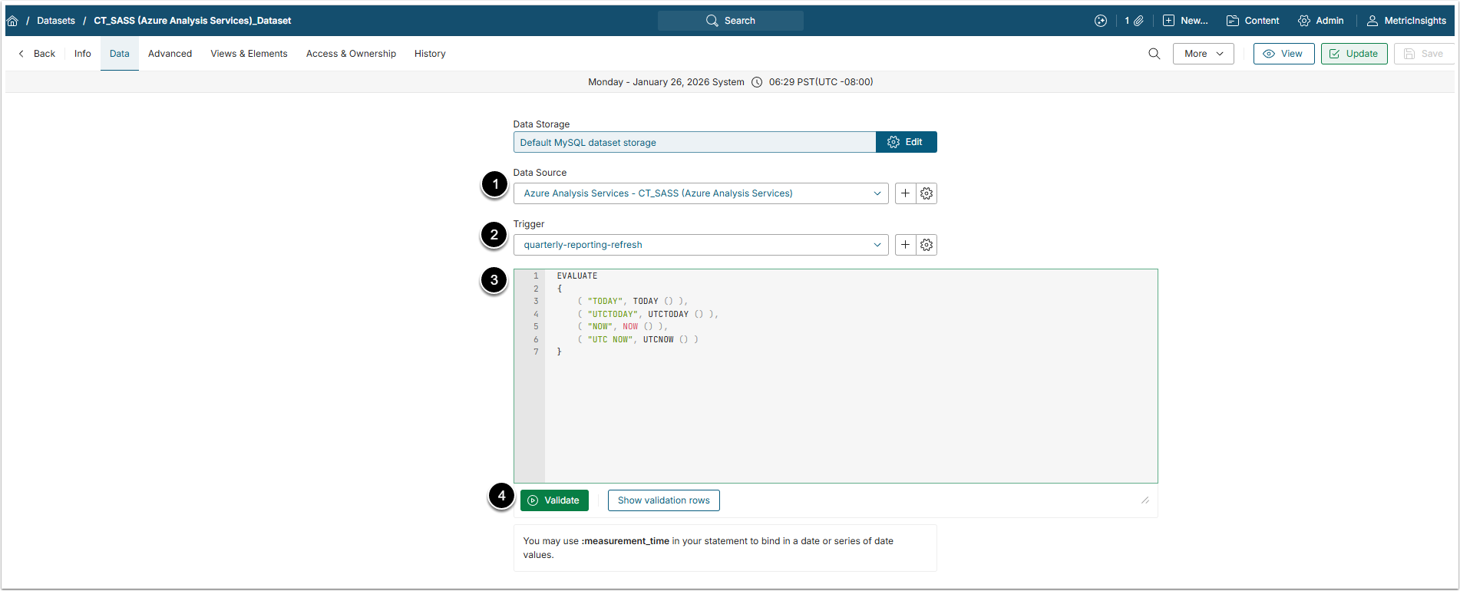
Task: Switch to the Advanced tab
Action: tap(170, 54)
